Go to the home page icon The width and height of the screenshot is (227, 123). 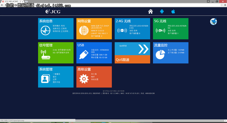(x=150, y=12)
